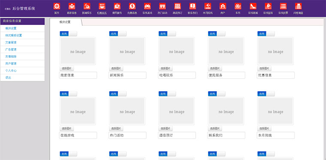Open the 在线投票 list icon
Viewport: 326px width, 160px height.
(x=283, y=6)
